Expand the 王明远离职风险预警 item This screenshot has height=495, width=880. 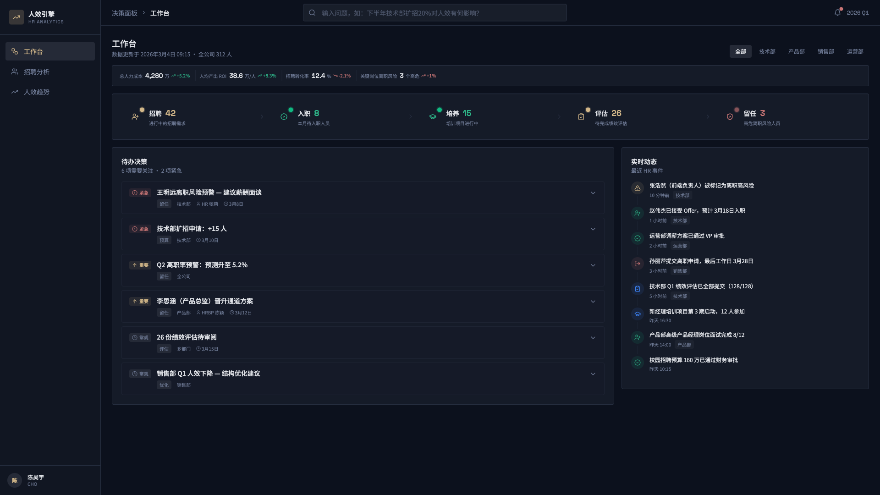[593, 193]
